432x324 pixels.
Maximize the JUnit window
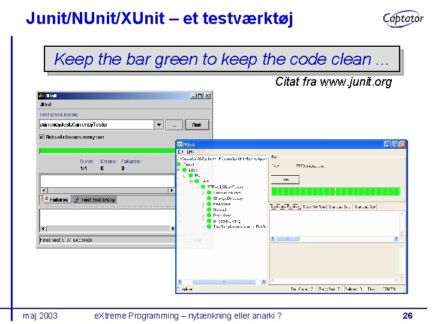point(200,95)
